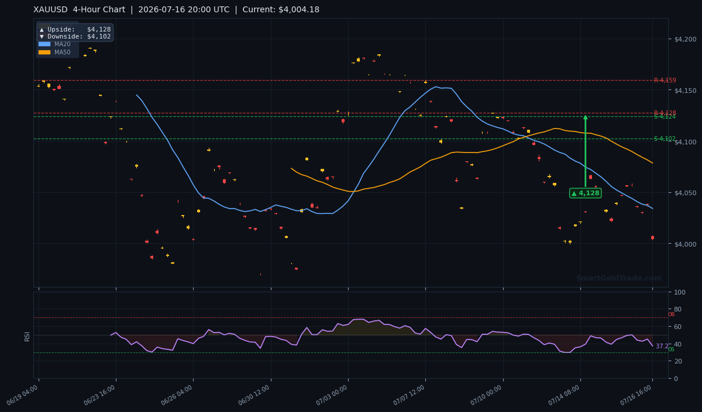702x412 pixels.
Task: Click the orange MA50 legend swatch
Action: point(44,52)
